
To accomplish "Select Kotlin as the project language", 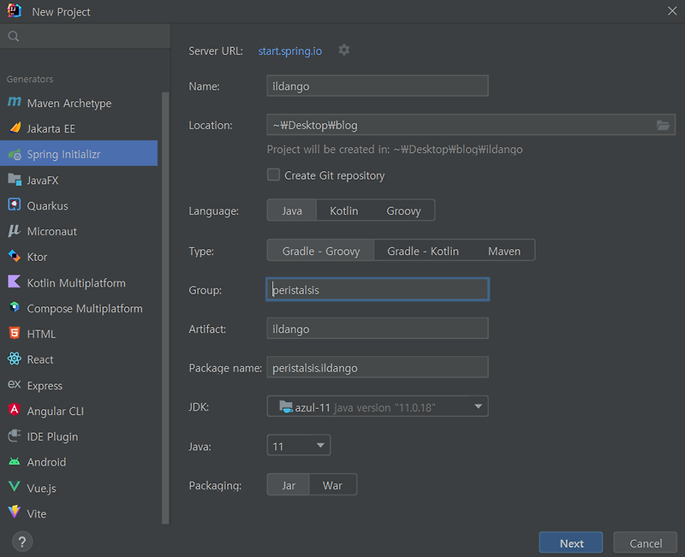I will pos(343,210).
